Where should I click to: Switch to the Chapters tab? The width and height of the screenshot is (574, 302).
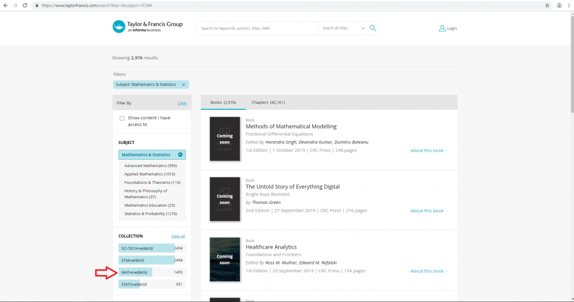[x=268, y=103]
